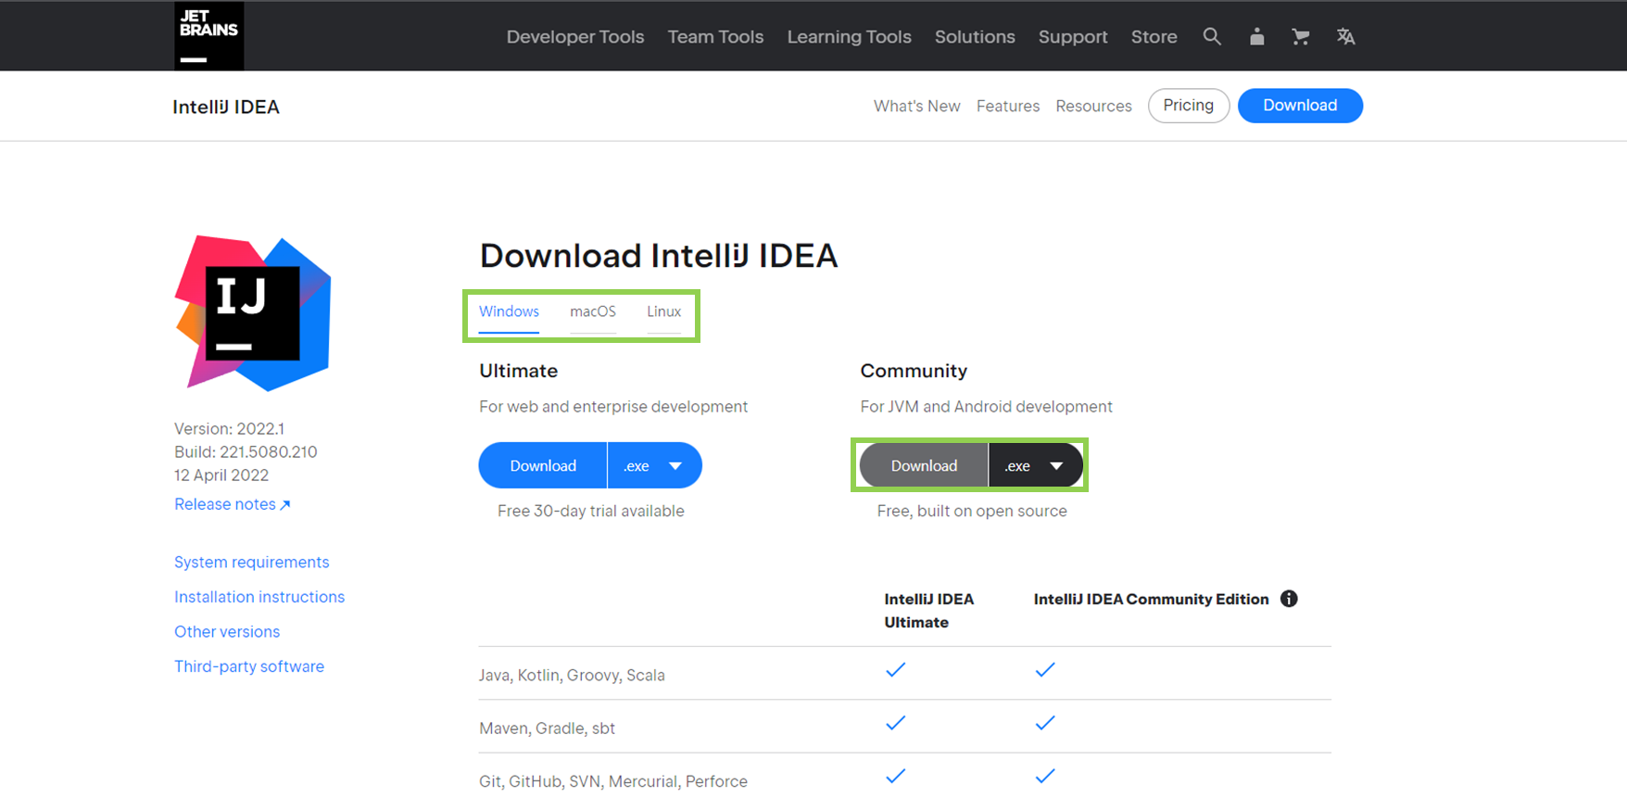Click the dark Community Download button
The width and height of the screenshot is (1627, 798).
point(924,465)
